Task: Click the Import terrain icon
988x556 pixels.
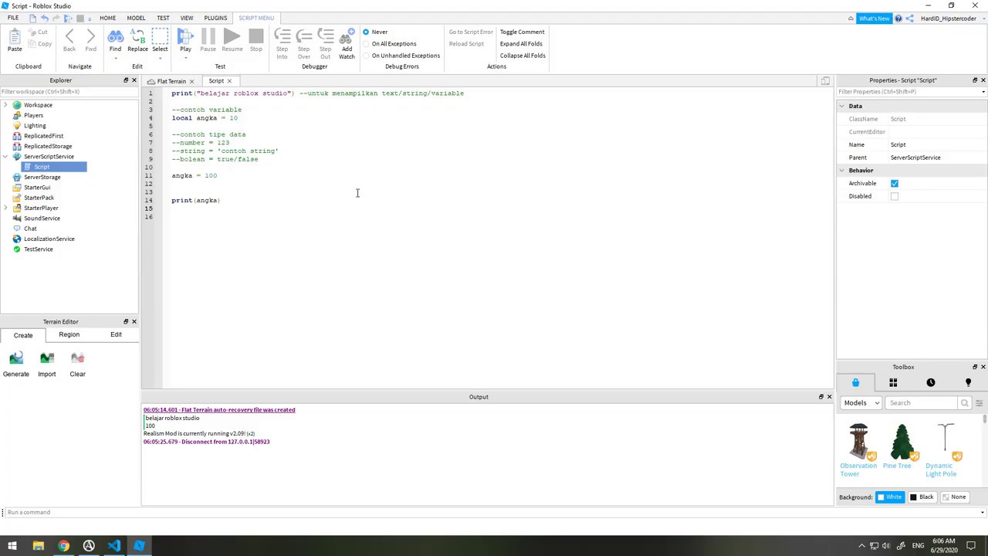Action: [x=47, y=358]
